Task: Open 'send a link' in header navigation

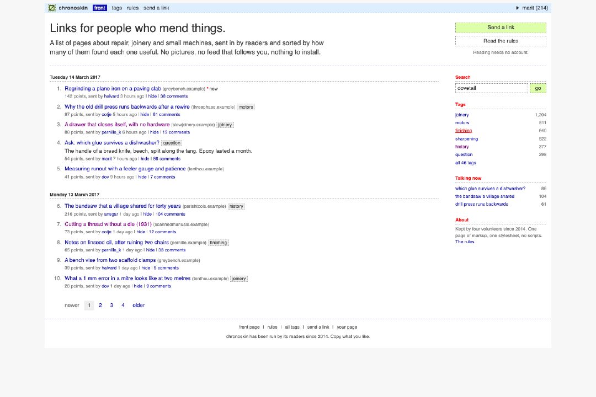Action: pyautogui.click(x=156, y=8)
